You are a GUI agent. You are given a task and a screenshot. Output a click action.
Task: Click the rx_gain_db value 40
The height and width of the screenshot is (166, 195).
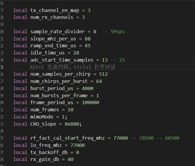(70, 159)
